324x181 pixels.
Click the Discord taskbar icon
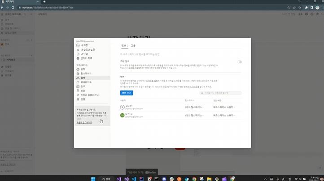coord(164,179)
